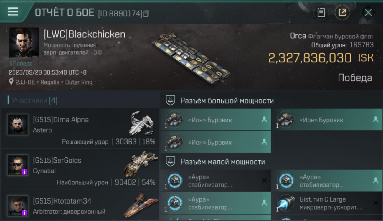The width and height of the screenshot is (383, 221).
Task: Open the clipboard notes icon at top
Action: pyautogui.click(x=321, y=12)
